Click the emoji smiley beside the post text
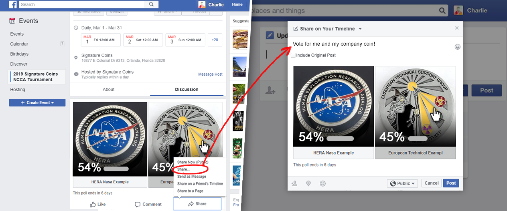This screenshot has width=507, height=211. [458, 47]
